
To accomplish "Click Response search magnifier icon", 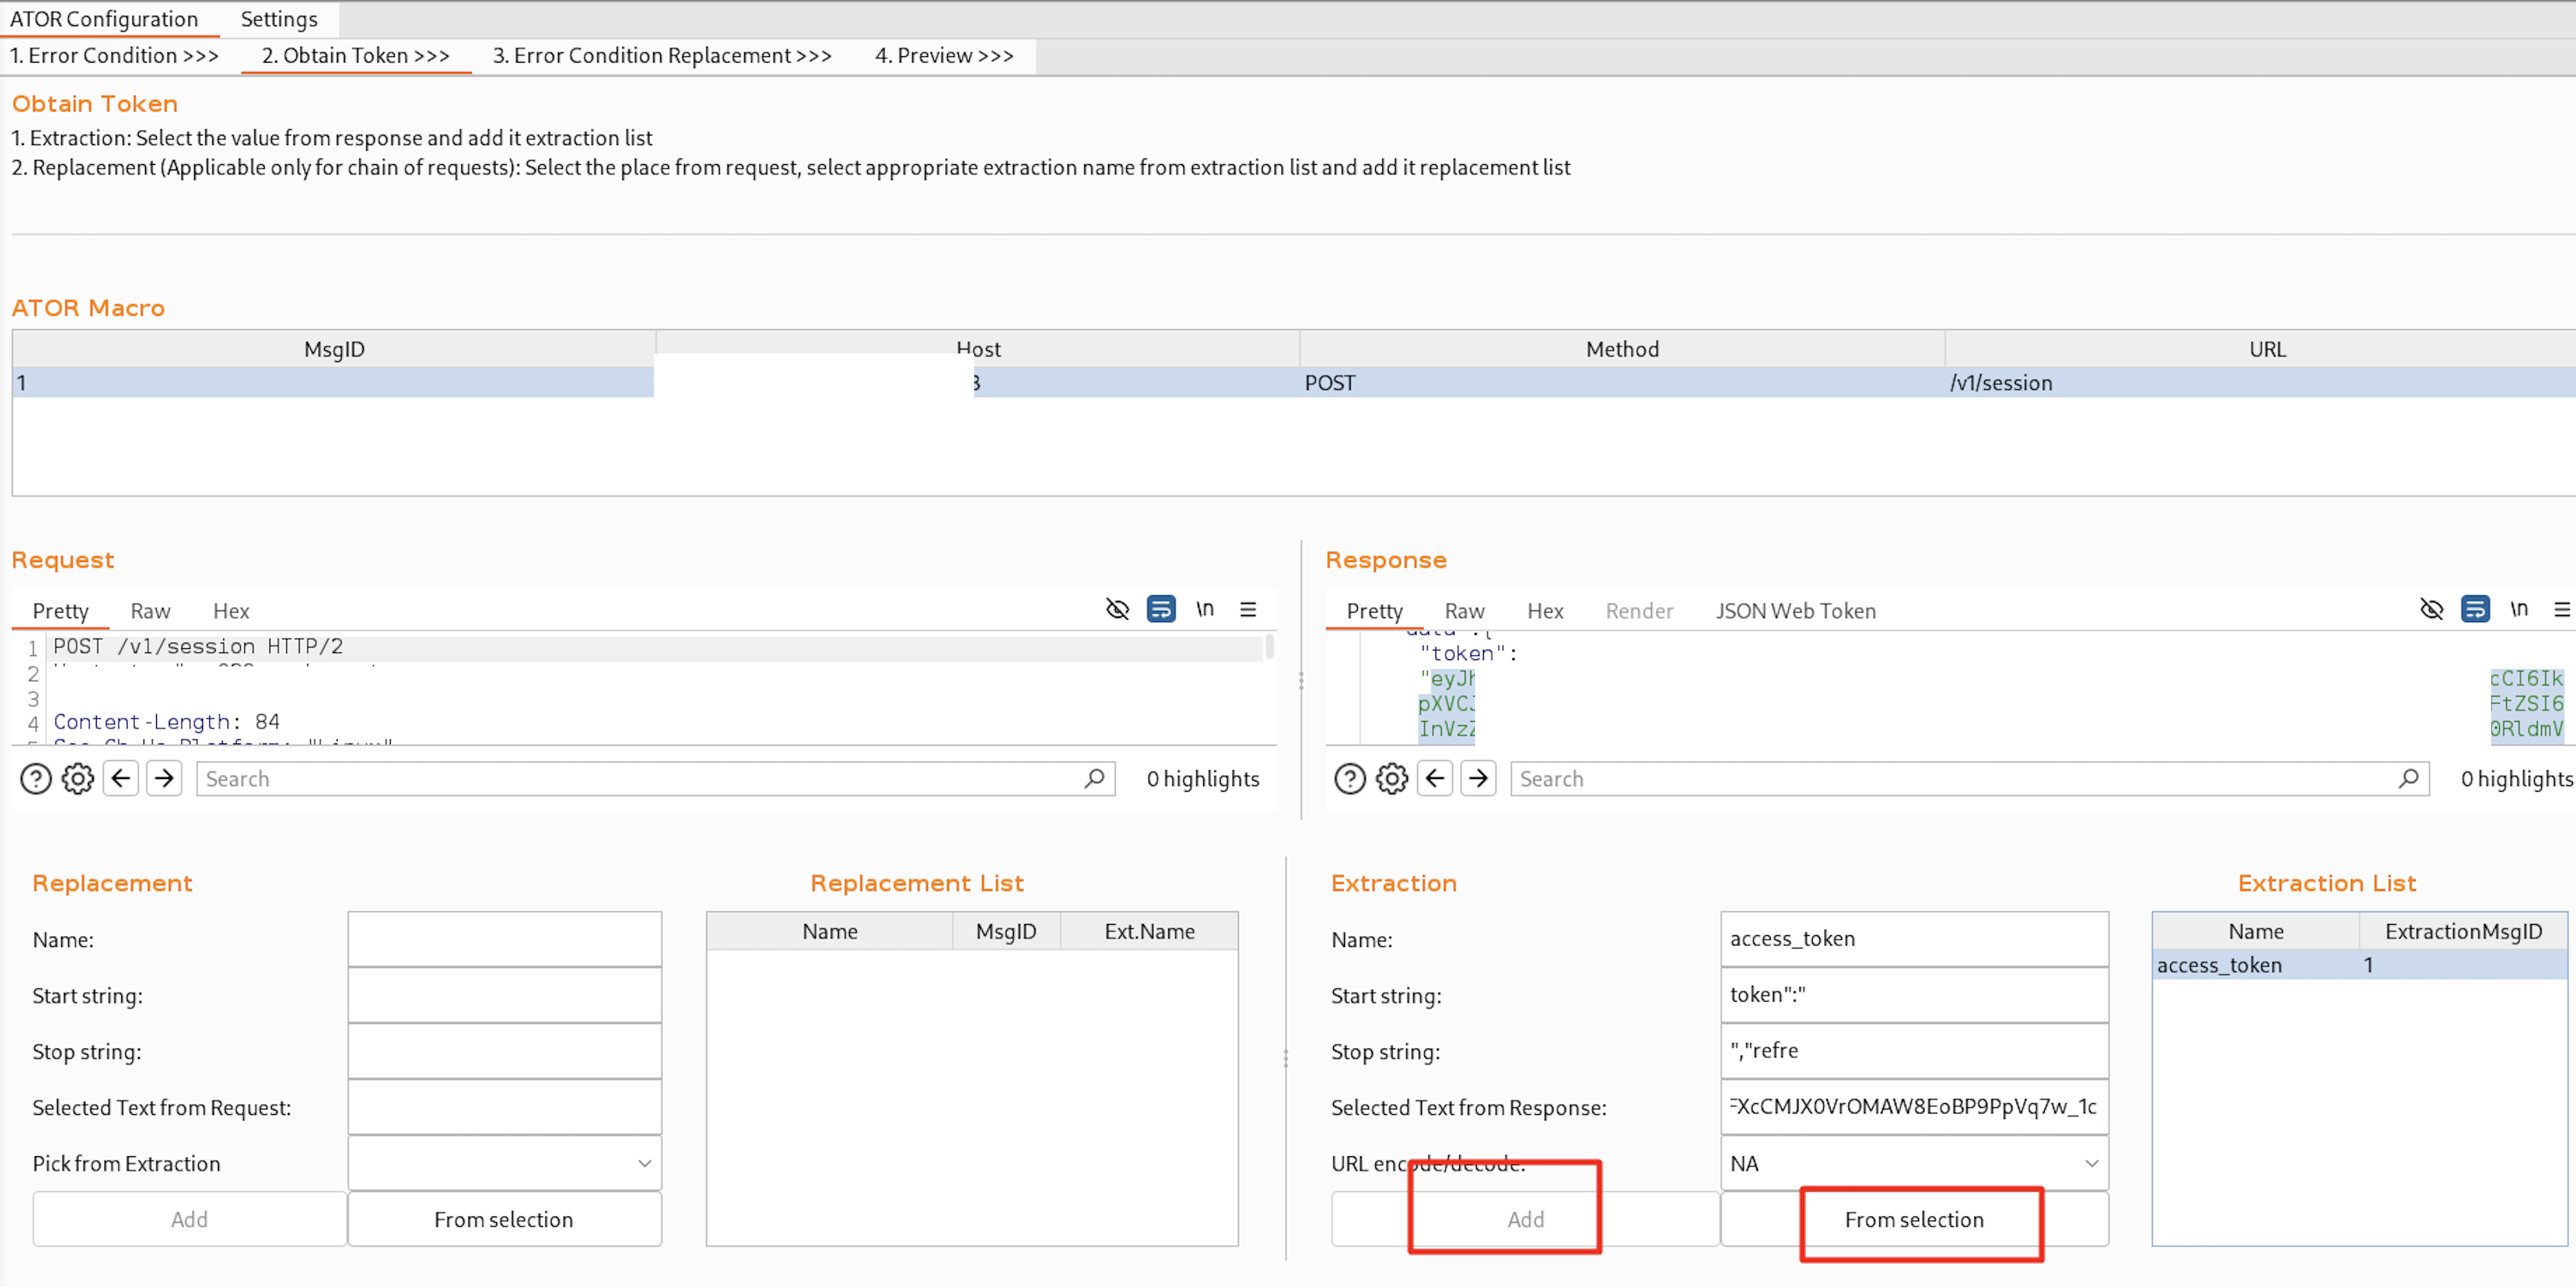I will click(2408, 778).
